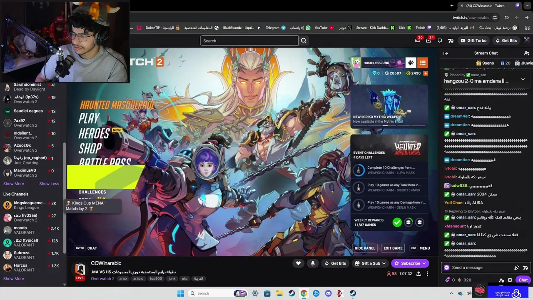Click Show More under Live Channels
Viewport: 533px width, 300px height.
tap(14, 279)
